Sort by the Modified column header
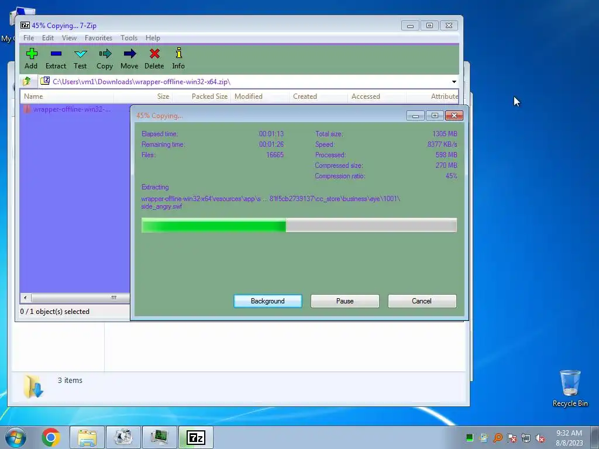The height and width of the screenshot is (449, 599). [x=260, y=96]
